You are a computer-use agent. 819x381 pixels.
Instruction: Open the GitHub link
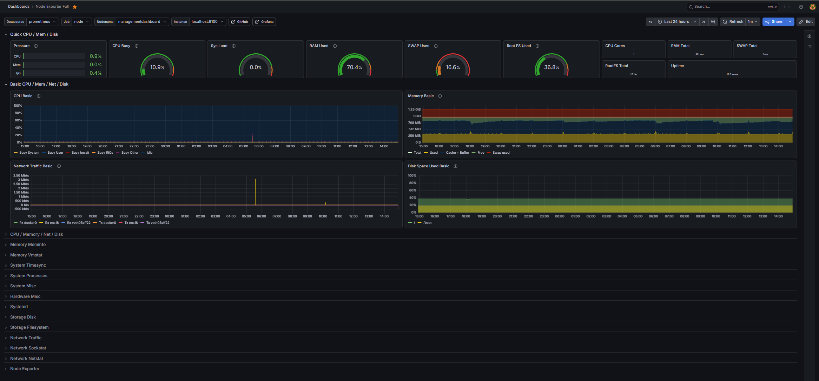239,22
